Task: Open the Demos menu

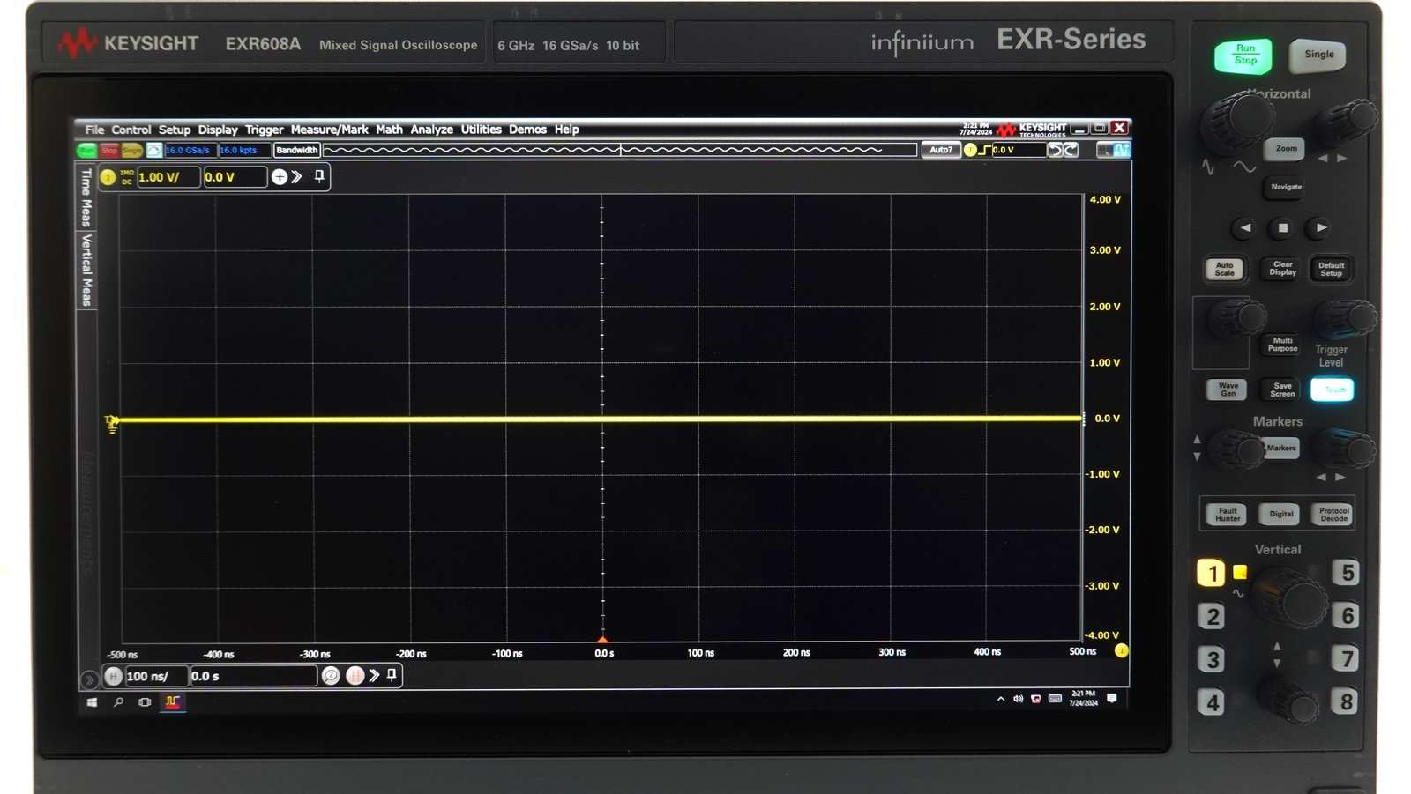Action: (527, 130)
